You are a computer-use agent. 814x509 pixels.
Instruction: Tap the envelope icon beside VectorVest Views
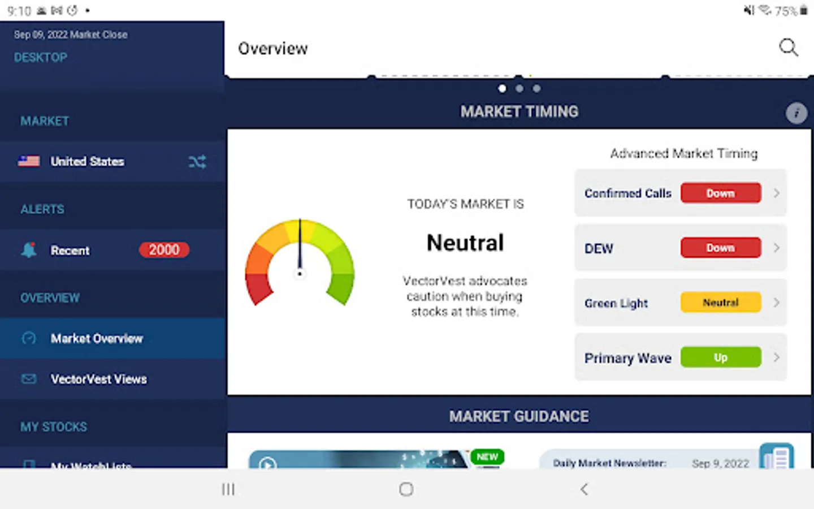click(x=29, y=378)
